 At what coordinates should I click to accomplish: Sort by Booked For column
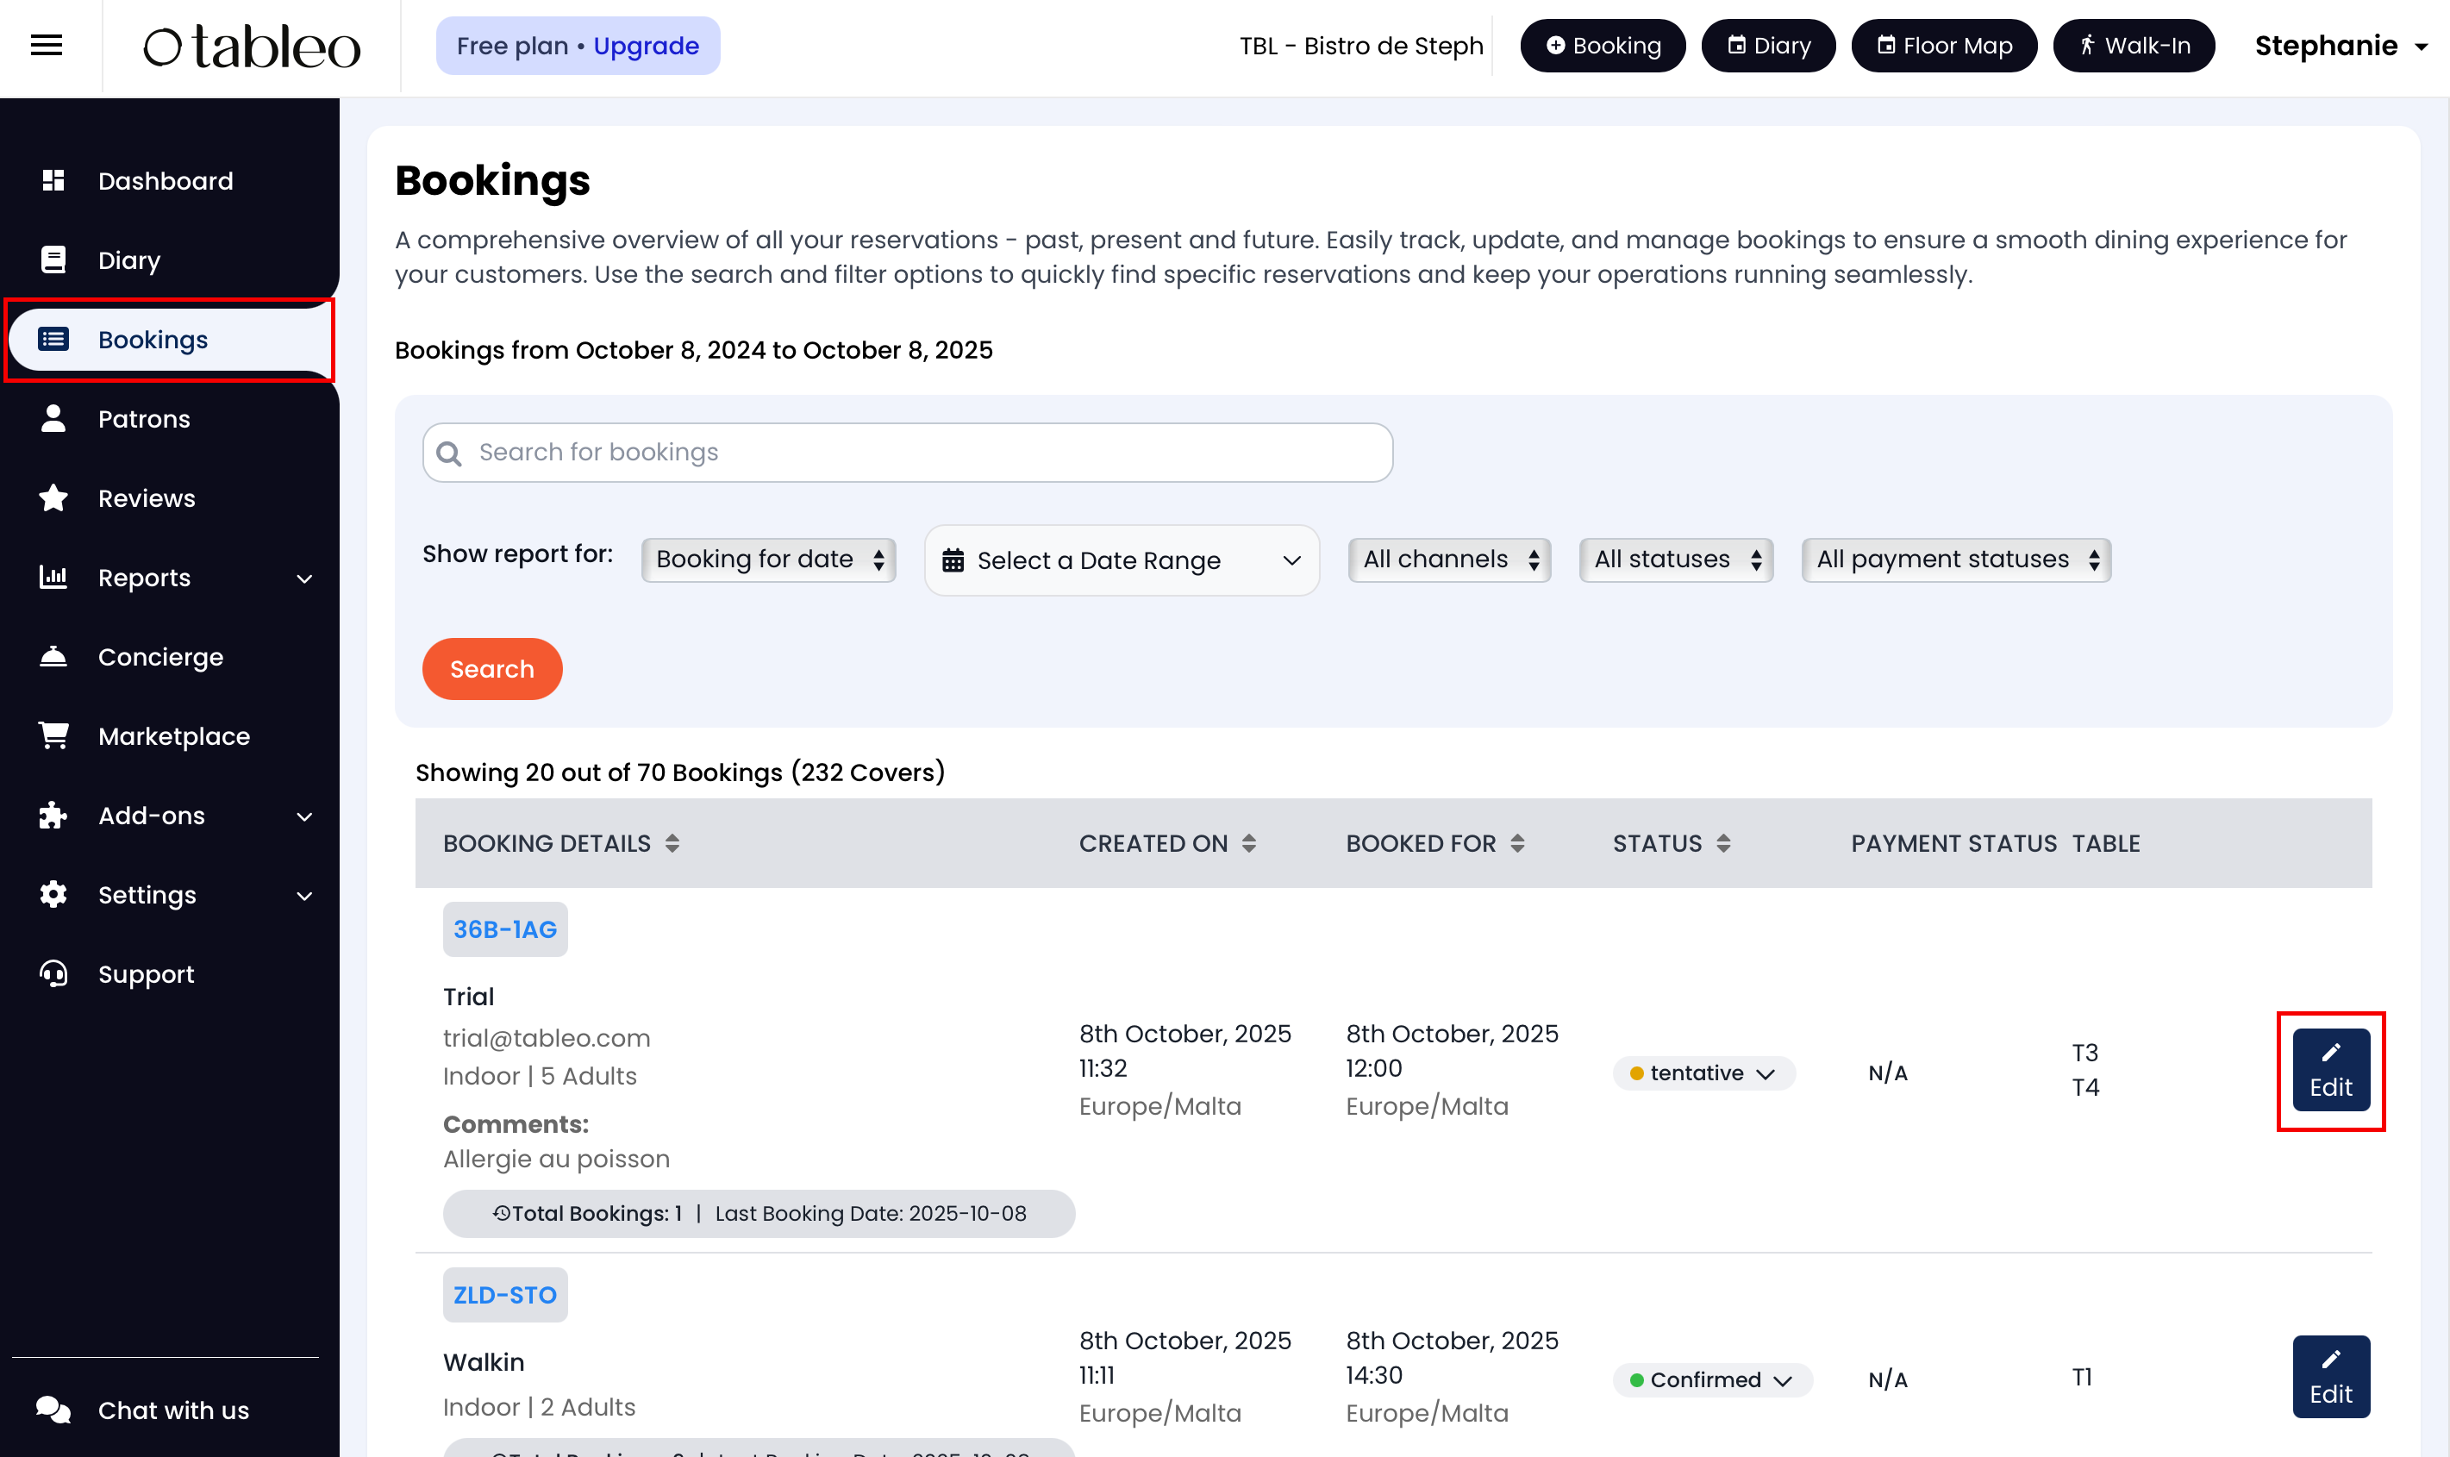pyautogui.click(x=1516, y=843)
